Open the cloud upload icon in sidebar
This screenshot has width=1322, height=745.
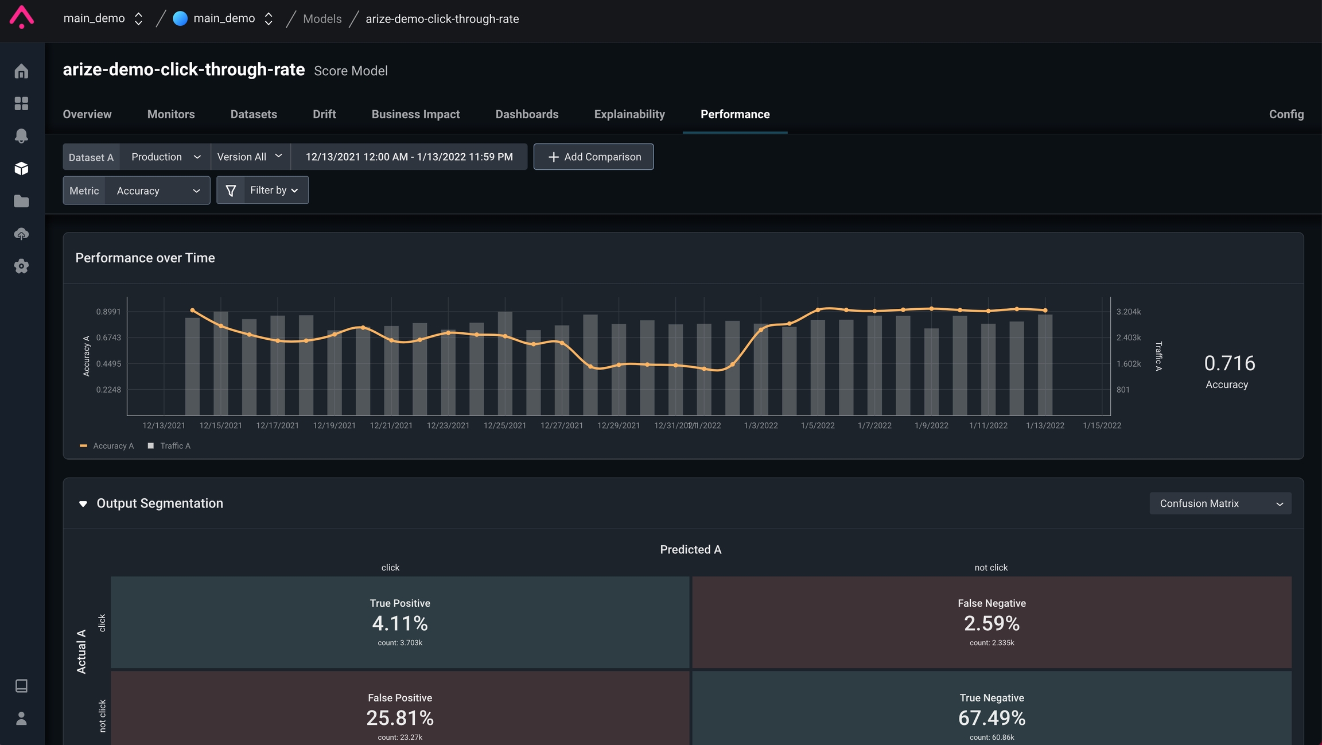point(21,234)
